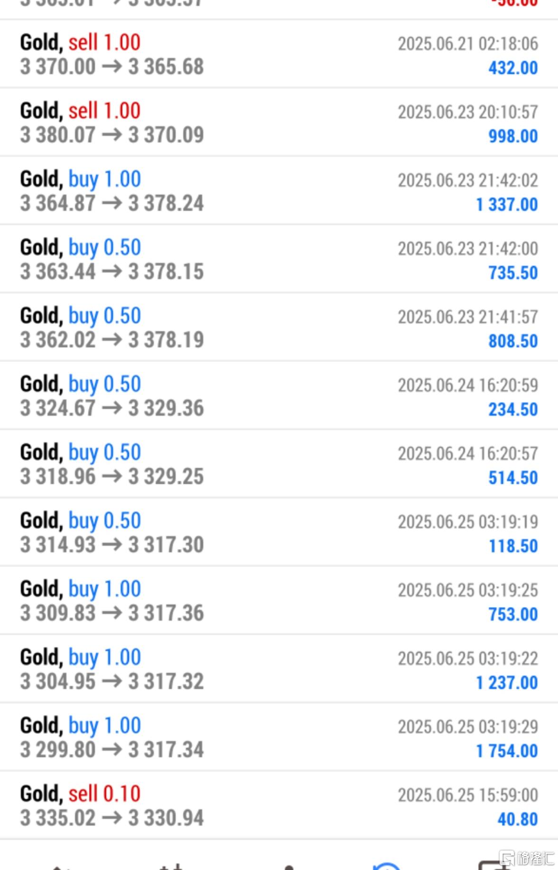
Task: Click the 998.00 profit value
Action: point(513,136)
